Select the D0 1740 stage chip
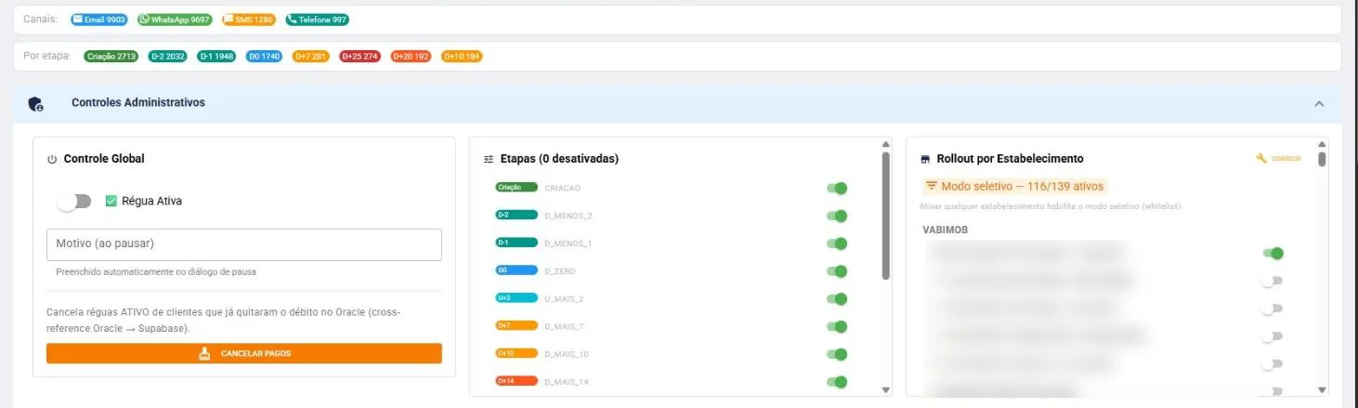The height and width of the screenshot is (408, 1358). 264,56
